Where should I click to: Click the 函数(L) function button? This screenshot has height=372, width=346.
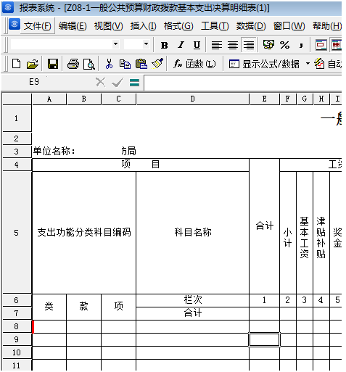tap(194, 64)
